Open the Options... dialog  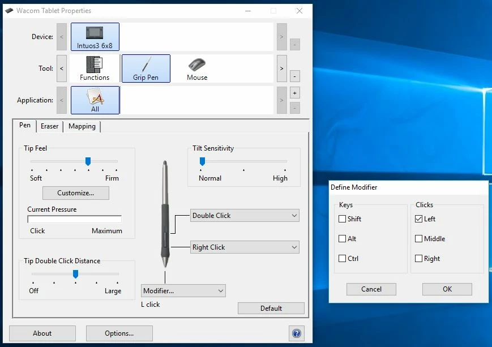coord(119,333)
